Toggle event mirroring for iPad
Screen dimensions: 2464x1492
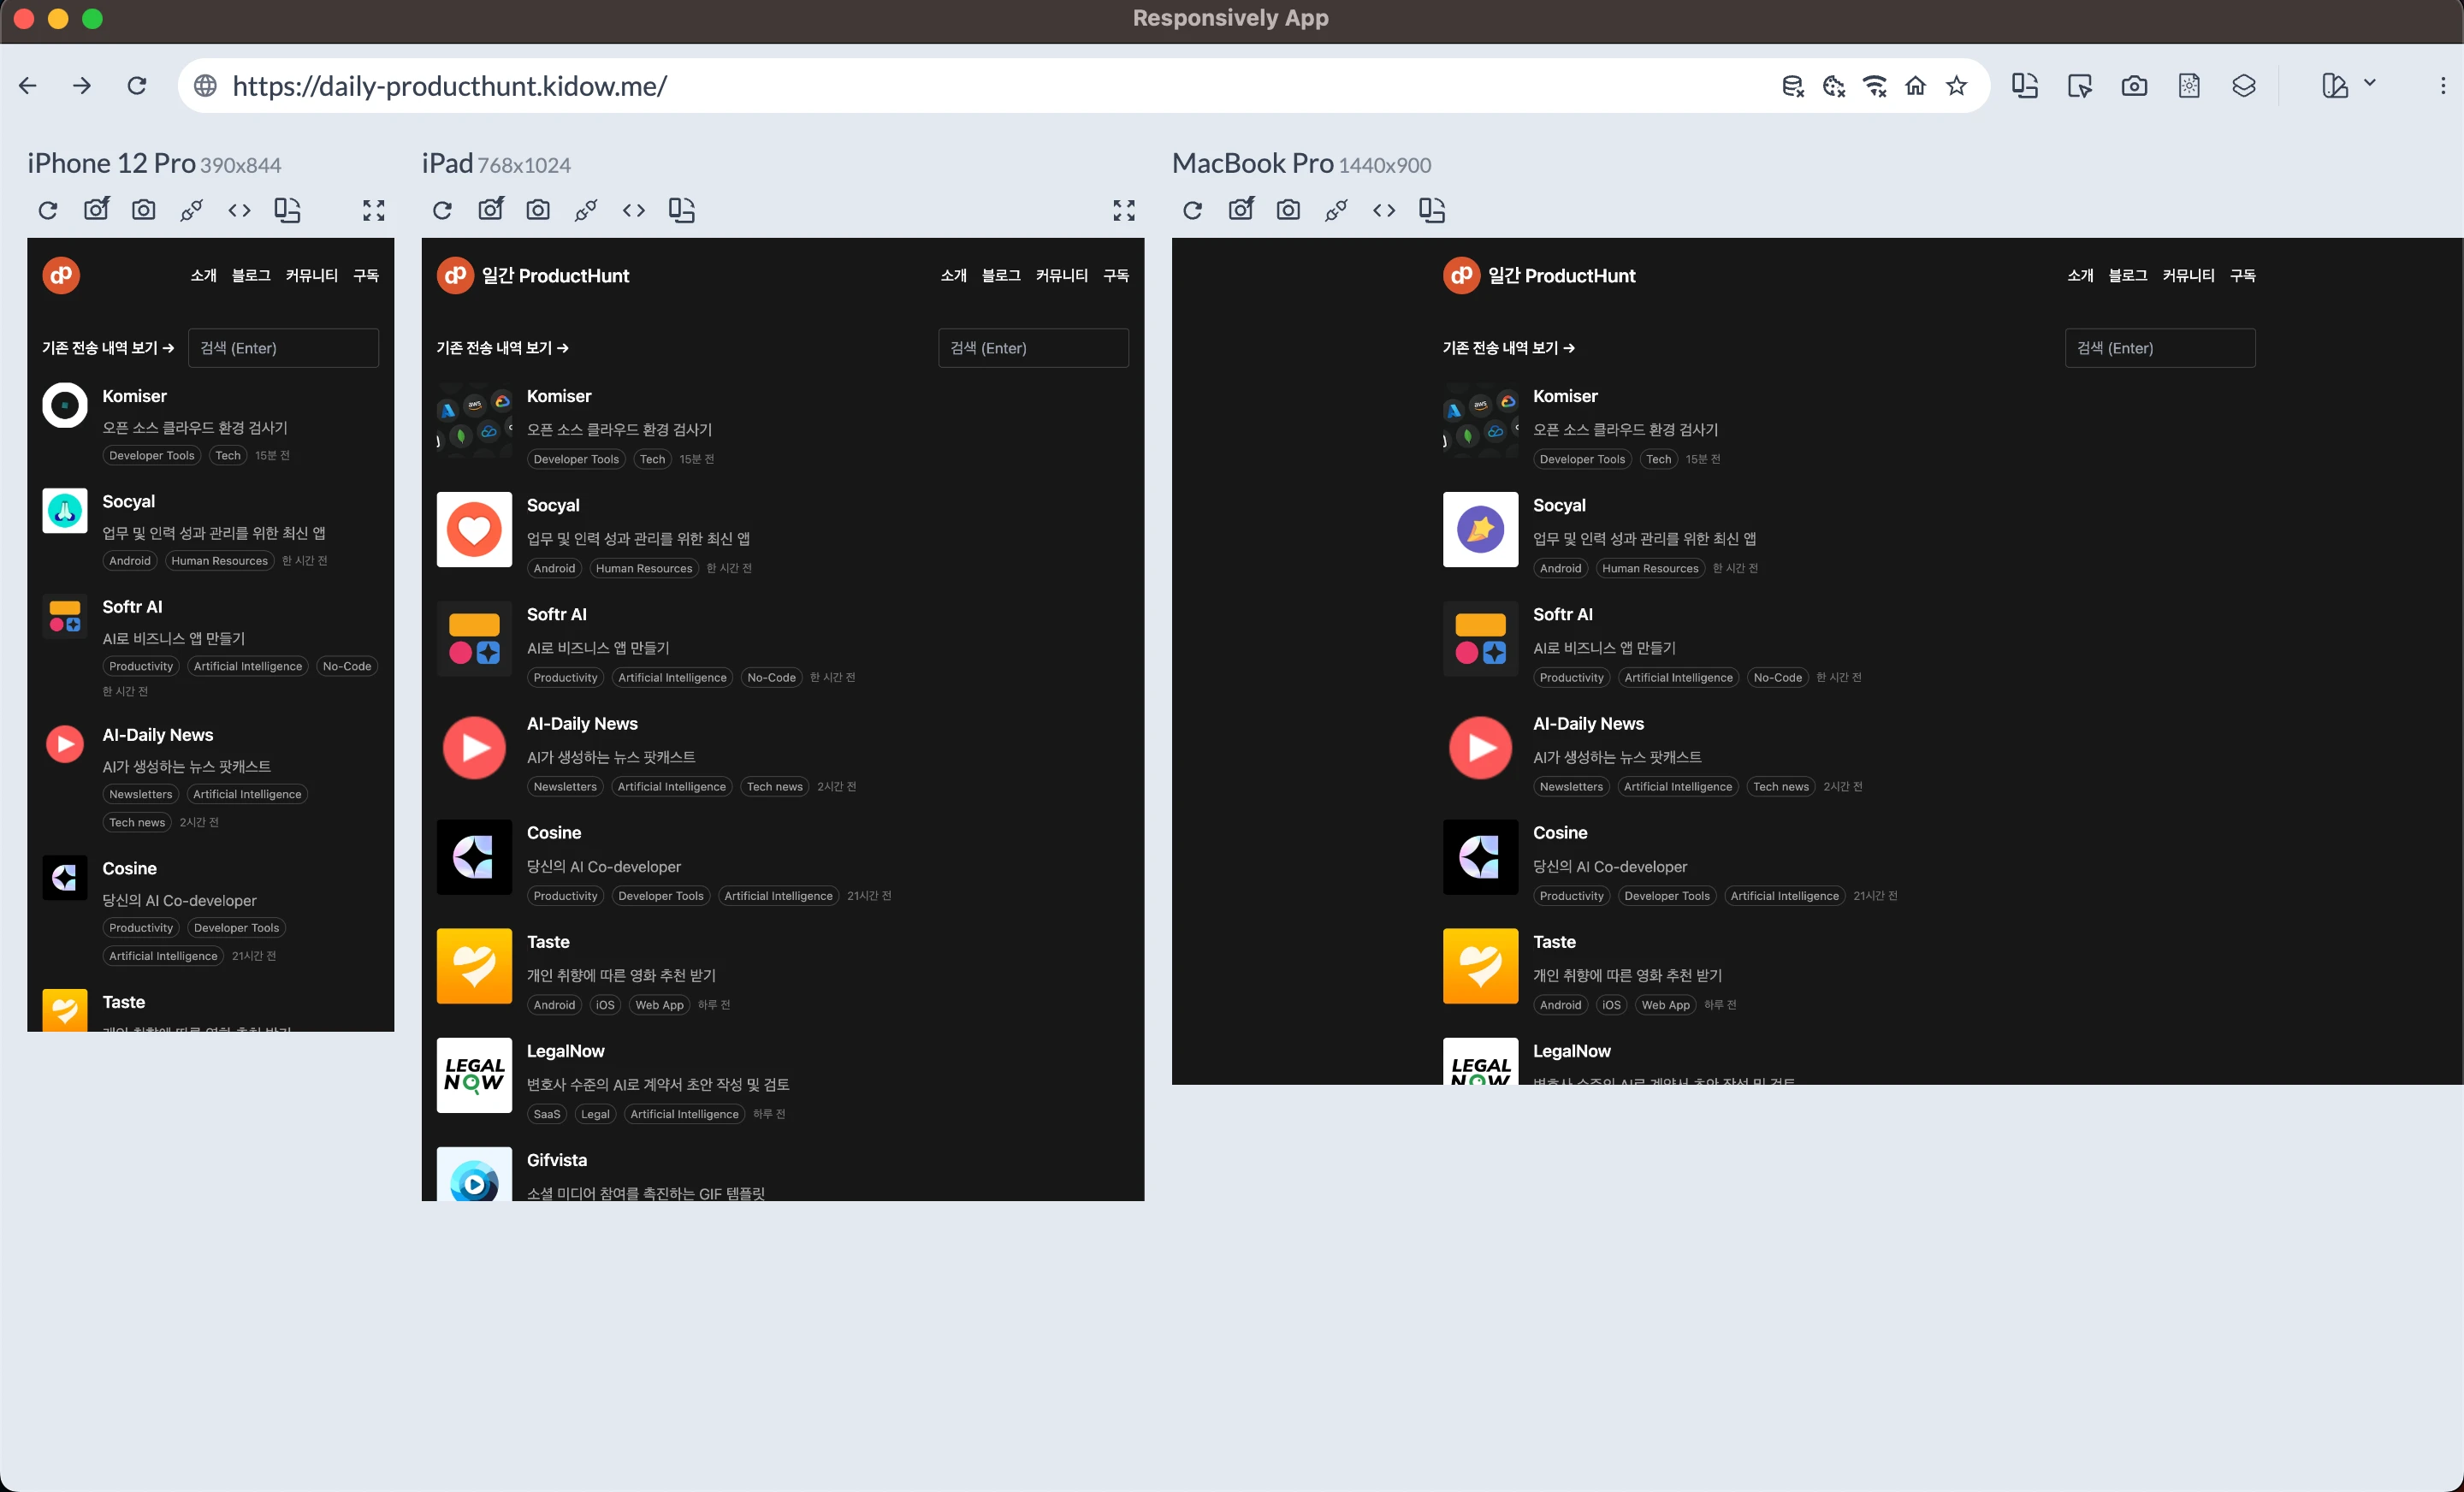(586, 210)
